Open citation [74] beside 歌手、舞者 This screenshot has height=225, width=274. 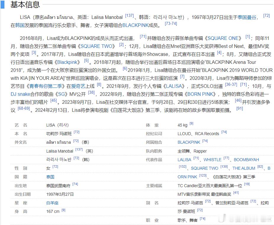pos(202,219)
